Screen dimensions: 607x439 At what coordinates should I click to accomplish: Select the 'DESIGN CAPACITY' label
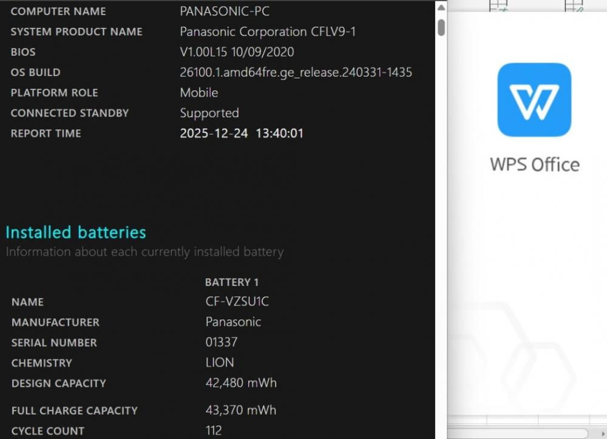(x=59, y=384)
